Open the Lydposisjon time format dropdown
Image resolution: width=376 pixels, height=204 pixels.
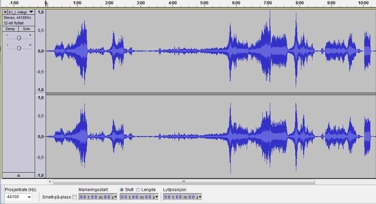(200, 197)
